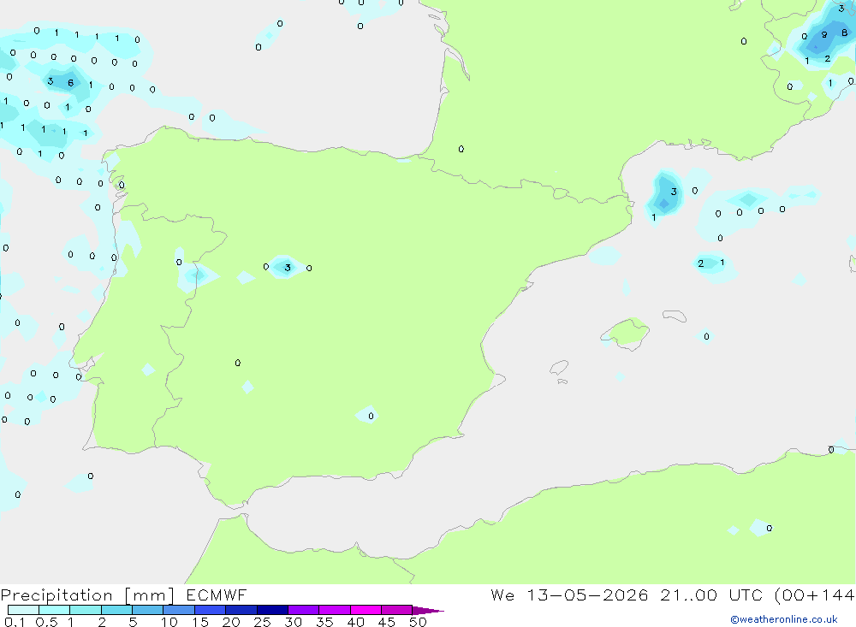This screenshot has height=627, width=856.
Task: Click the 35–40 mm violet legend swatch
Action: (335, 610)
